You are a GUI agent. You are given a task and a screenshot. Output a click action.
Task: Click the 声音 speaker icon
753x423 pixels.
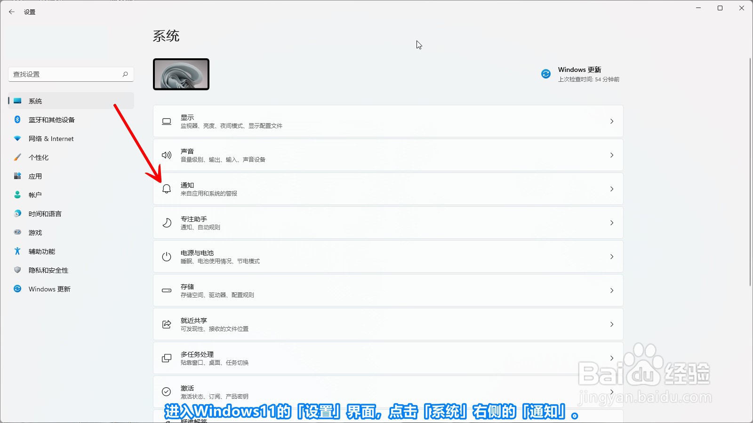point(167,155)
